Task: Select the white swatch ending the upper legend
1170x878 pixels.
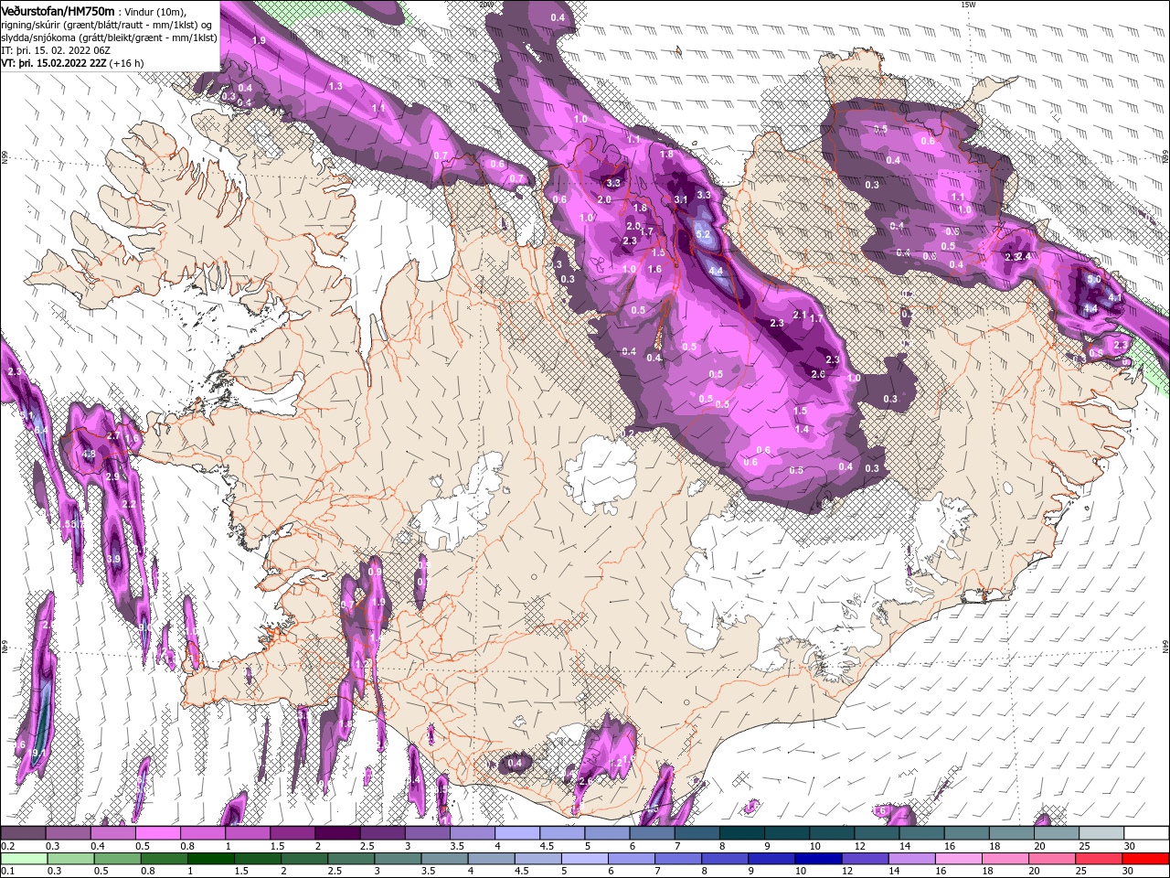Action: tap(1146, 833)
